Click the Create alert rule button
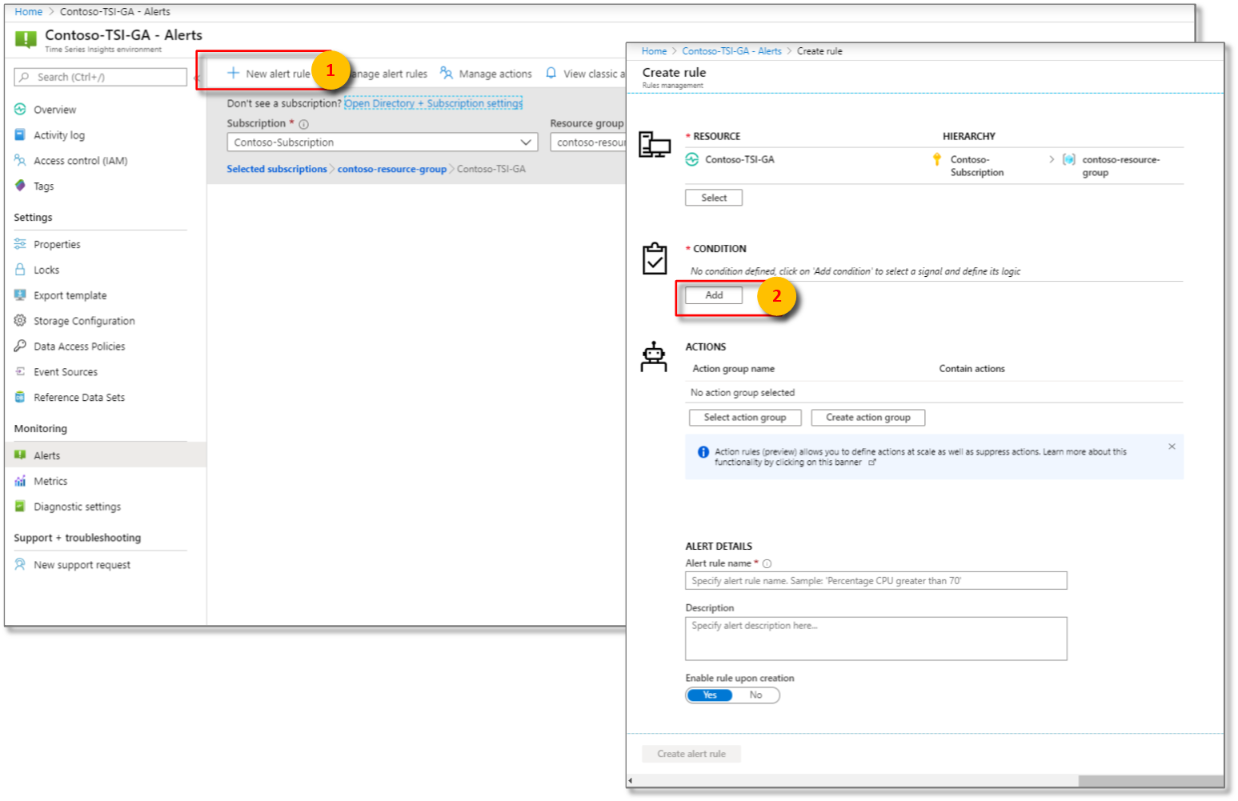Image resolution: width=1238 pixels, height=801 pixels. tap(691, 754)
